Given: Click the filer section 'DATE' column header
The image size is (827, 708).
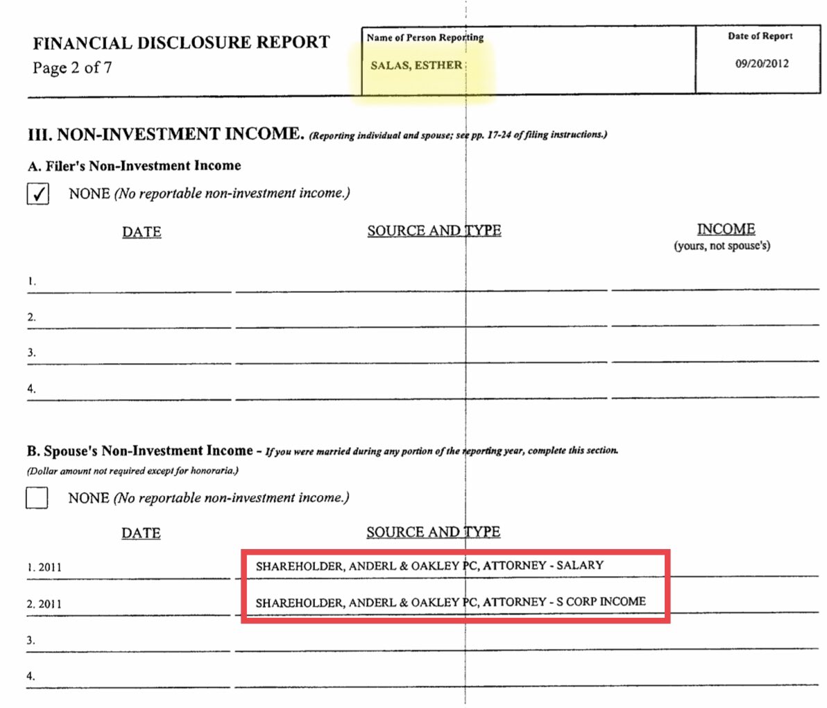Looking at the screenshot, I should tap(142, 232).
